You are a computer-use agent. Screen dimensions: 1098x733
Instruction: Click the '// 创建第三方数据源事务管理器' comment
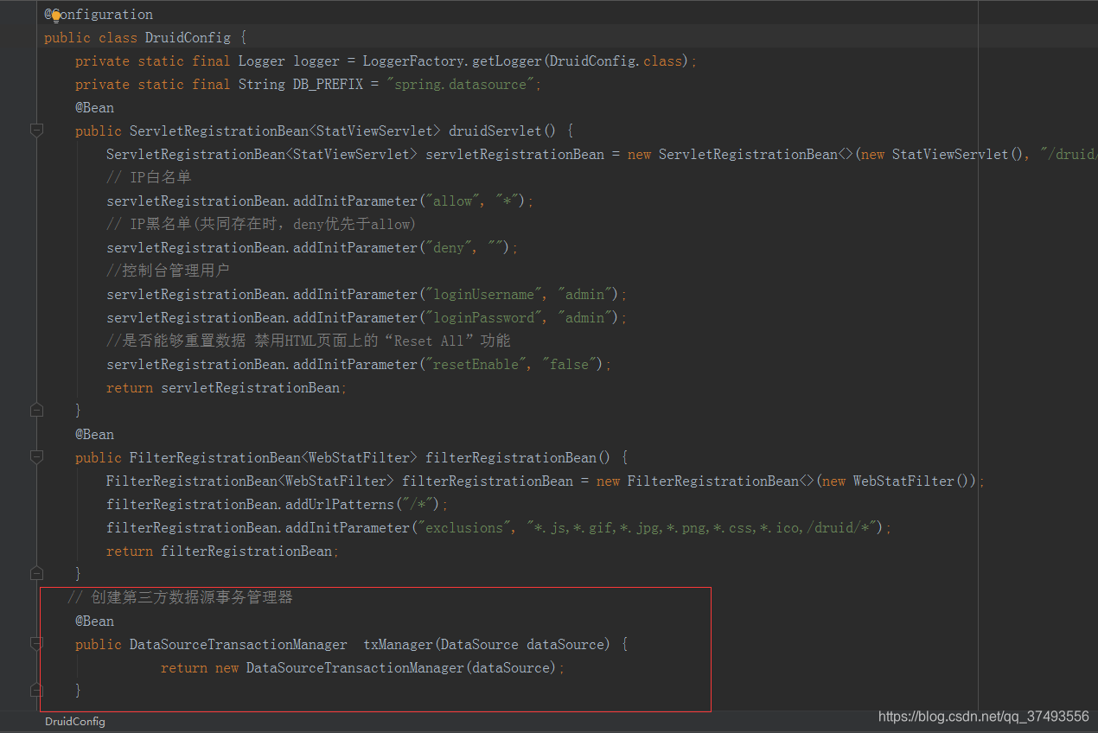[180, 598]
